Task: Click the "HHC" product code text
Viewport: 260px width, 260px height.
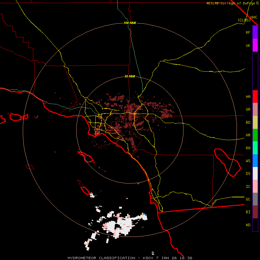Action: [254, 17]
